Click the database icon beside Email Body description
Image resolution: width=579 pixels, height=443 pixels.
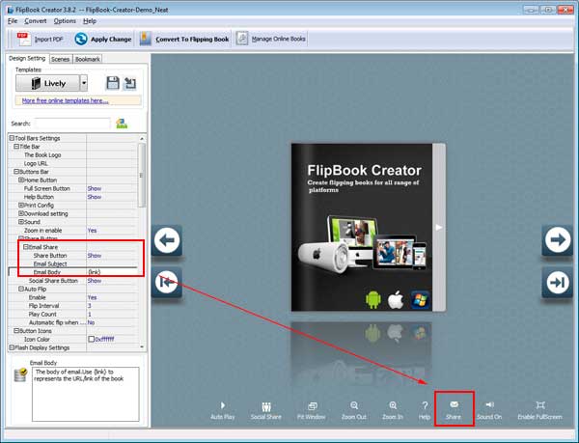coord(20,374)
